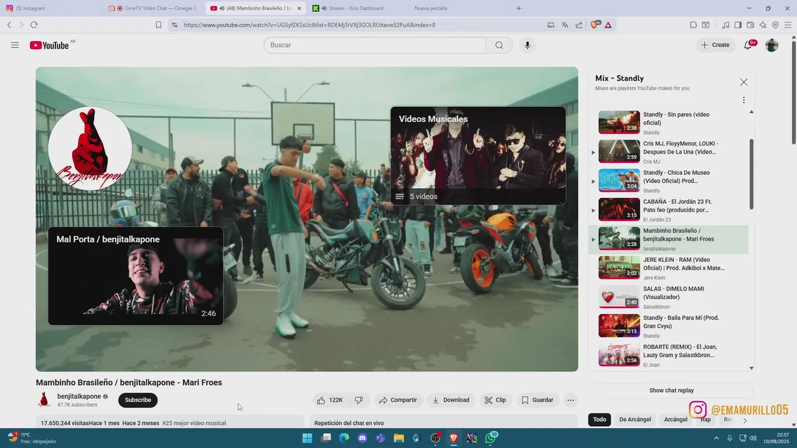Viewport: 797px width, 448px height.
Task: Click the Brave Shields lion icon
Action: click(594, 25)
